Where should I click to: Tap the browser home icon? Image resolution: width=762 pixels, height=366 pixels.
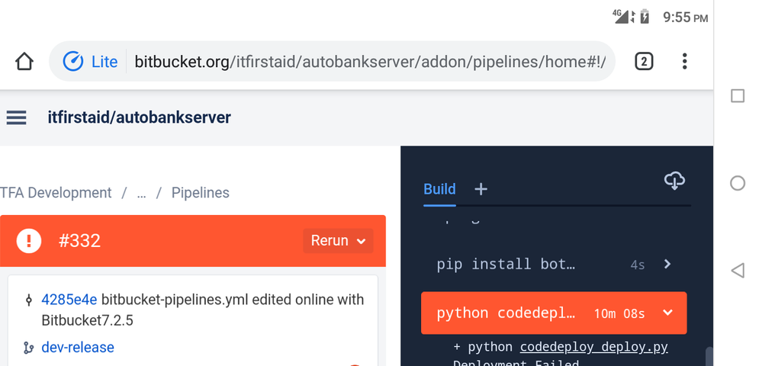click(x=24, y=62)
